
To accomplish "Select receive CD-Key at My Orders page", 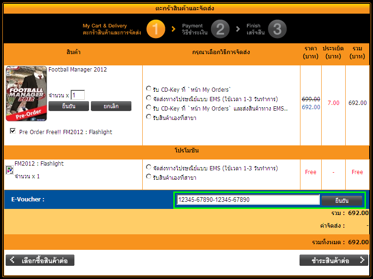I will (x=148, y=88).
